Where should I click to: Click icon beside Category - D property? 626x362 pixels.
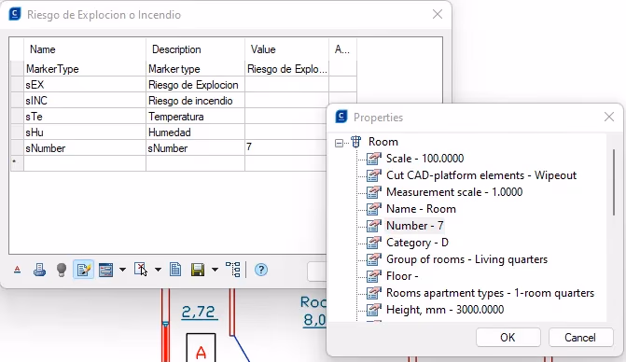[374, 243]
